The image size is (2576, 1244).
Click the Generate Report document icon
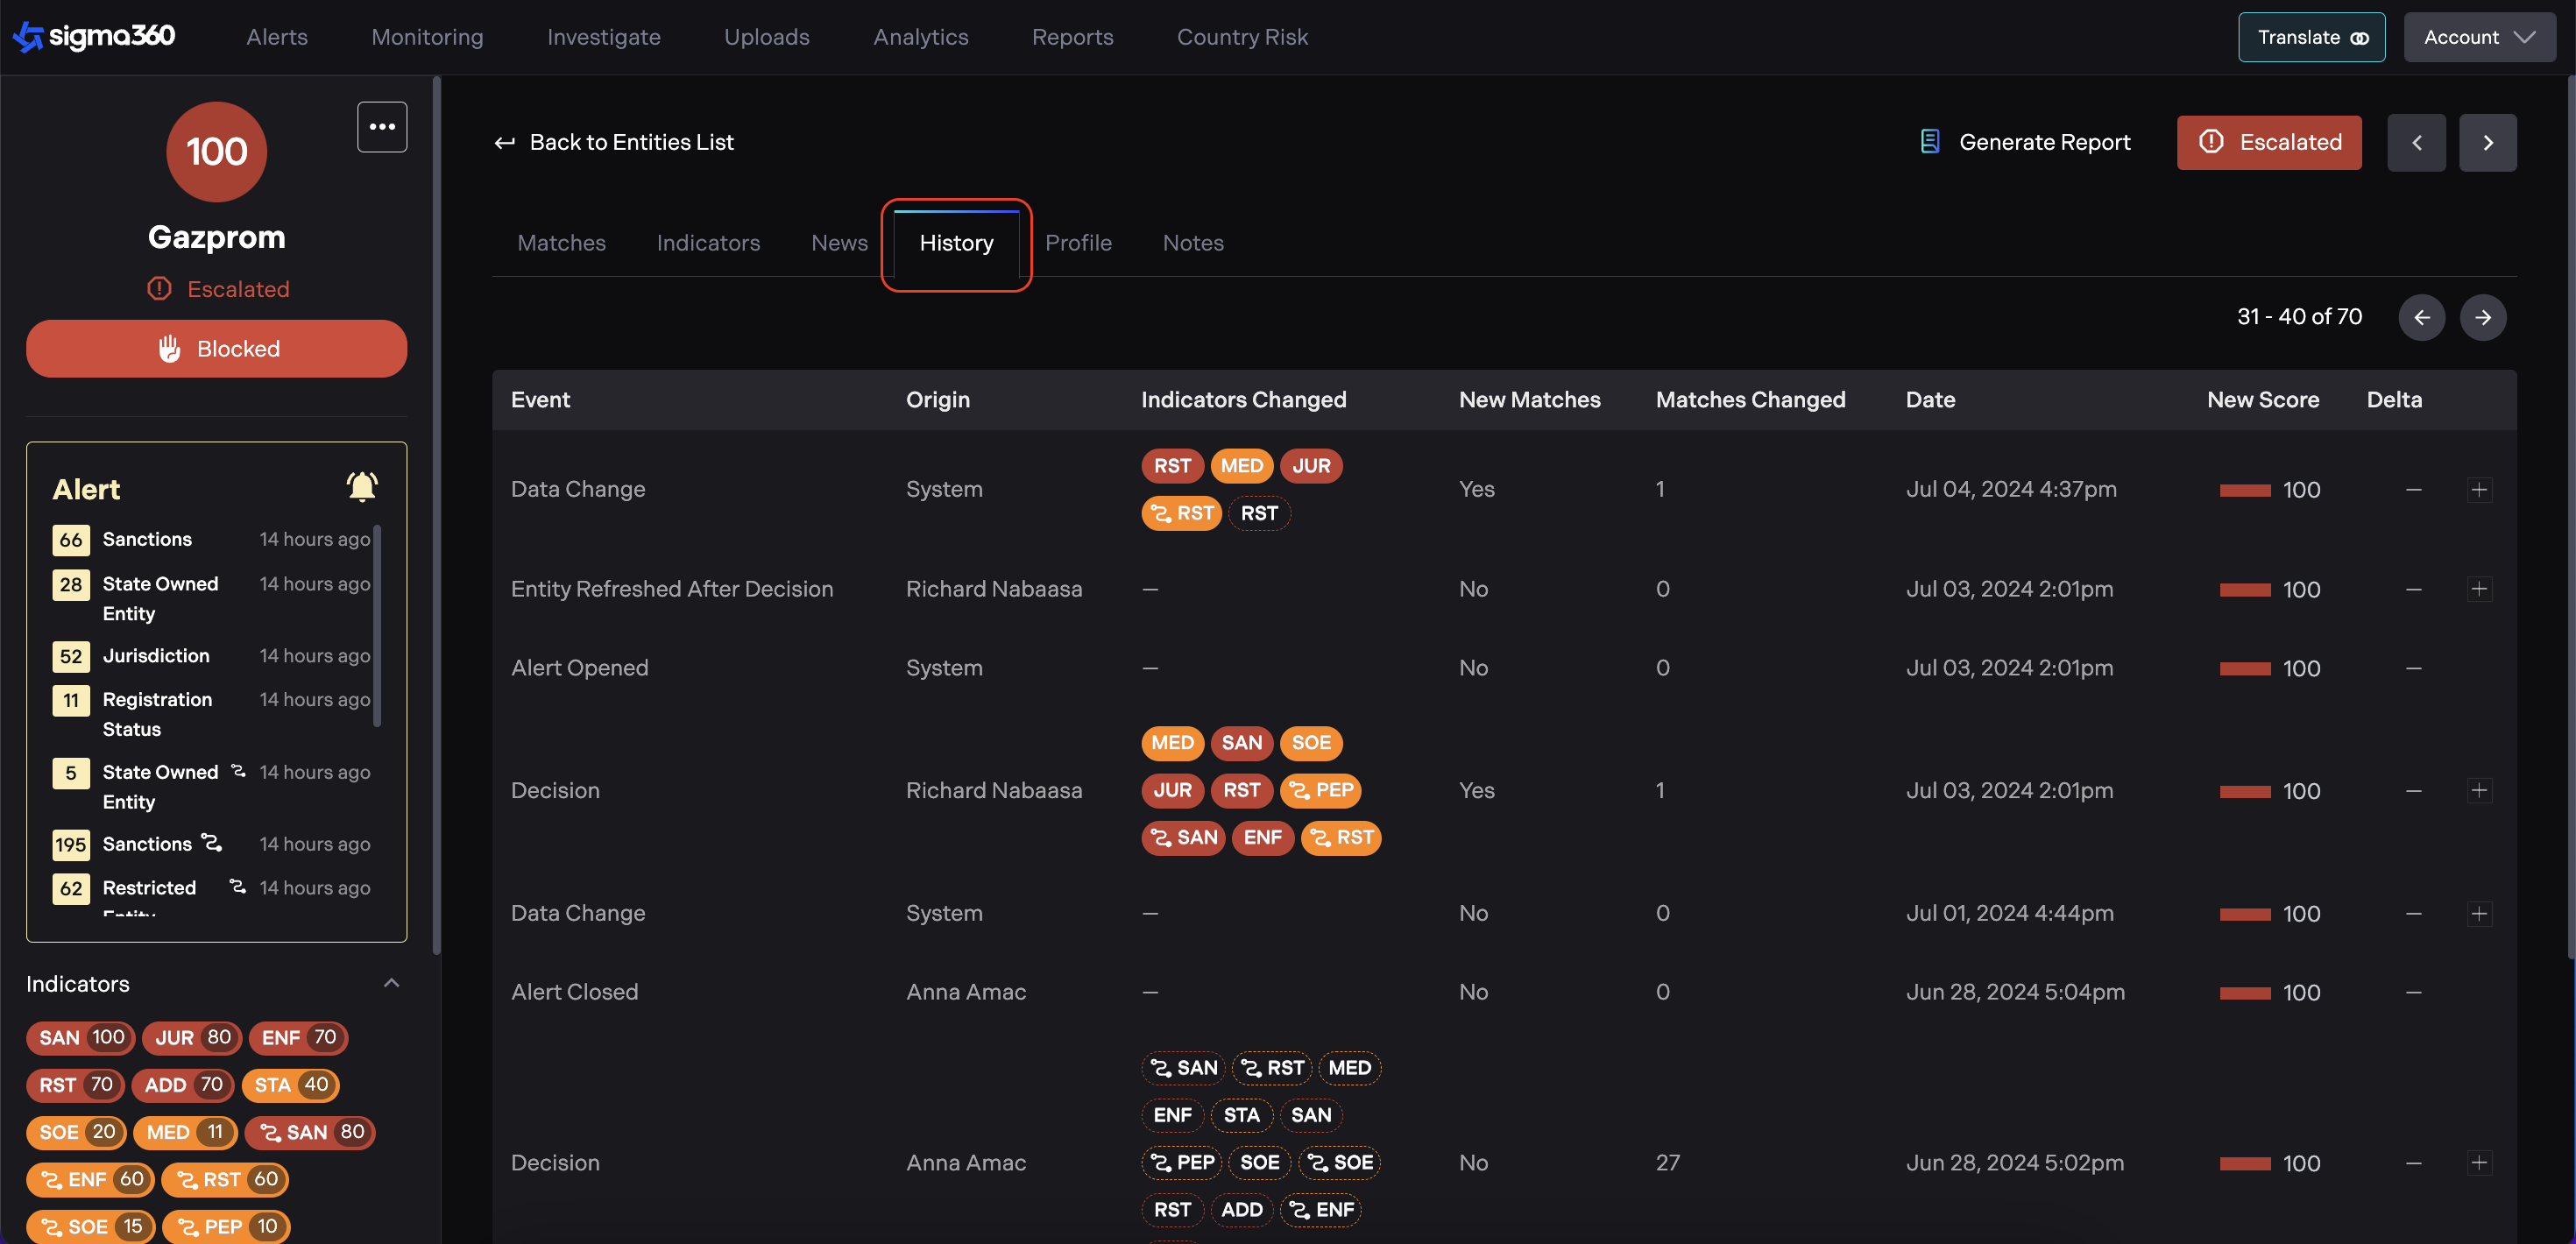[1930, 142]
